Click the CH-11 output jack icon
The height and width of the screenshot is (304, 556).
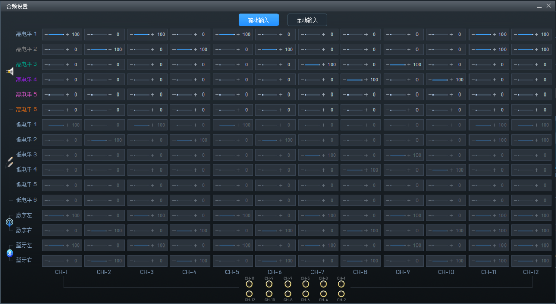click(x=249, y=284)
